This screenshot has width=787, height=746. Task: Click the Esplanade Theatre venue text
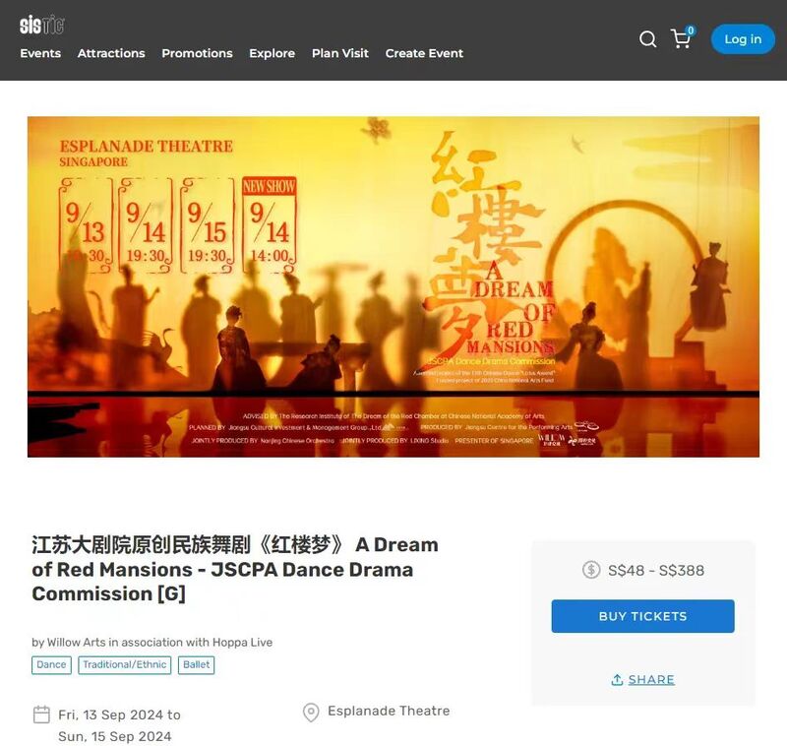tap(389, 711)
